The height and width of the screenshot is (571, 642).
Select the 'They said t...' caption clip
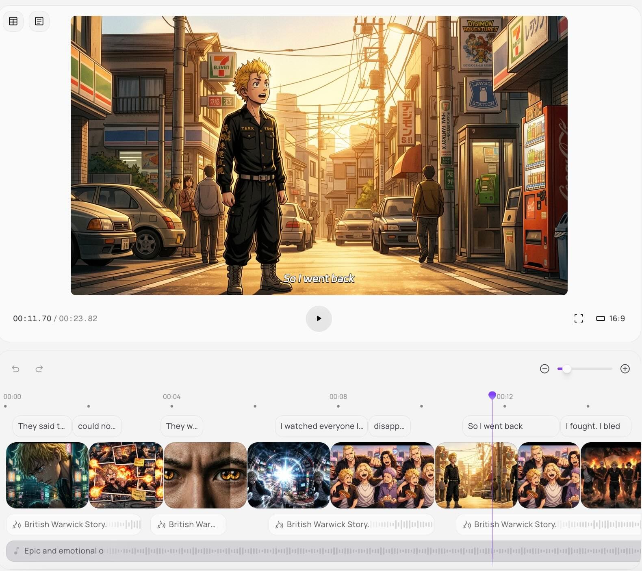(x=41, y=426)
